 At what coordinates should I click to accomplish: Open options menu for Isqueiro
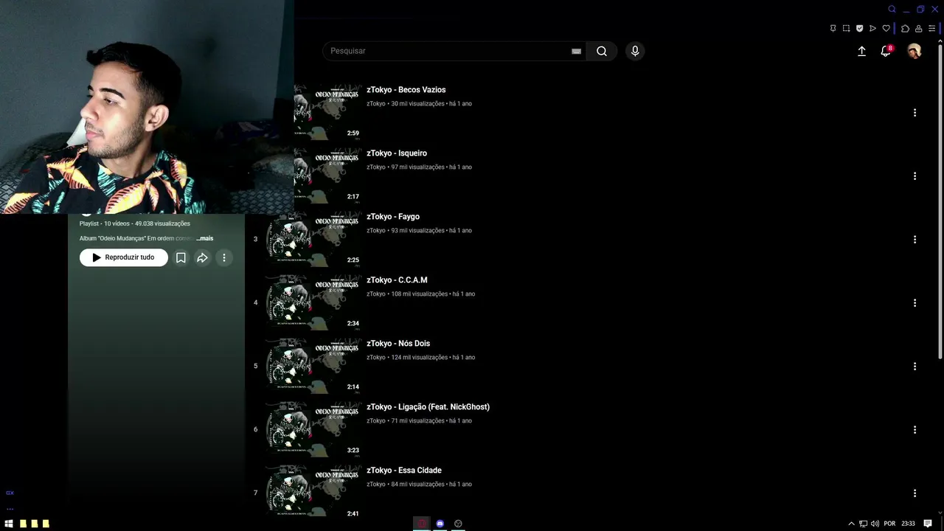pyautogui.click(x=914, y=176)
